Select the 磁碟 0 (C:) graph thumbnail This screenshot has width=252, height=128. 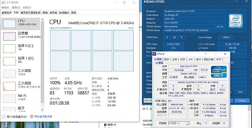click(9, 49)
